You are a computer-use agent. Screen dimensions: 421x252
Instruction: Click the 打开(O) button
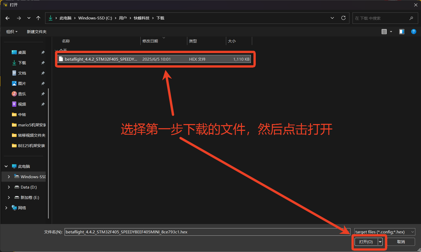(366, 242)
